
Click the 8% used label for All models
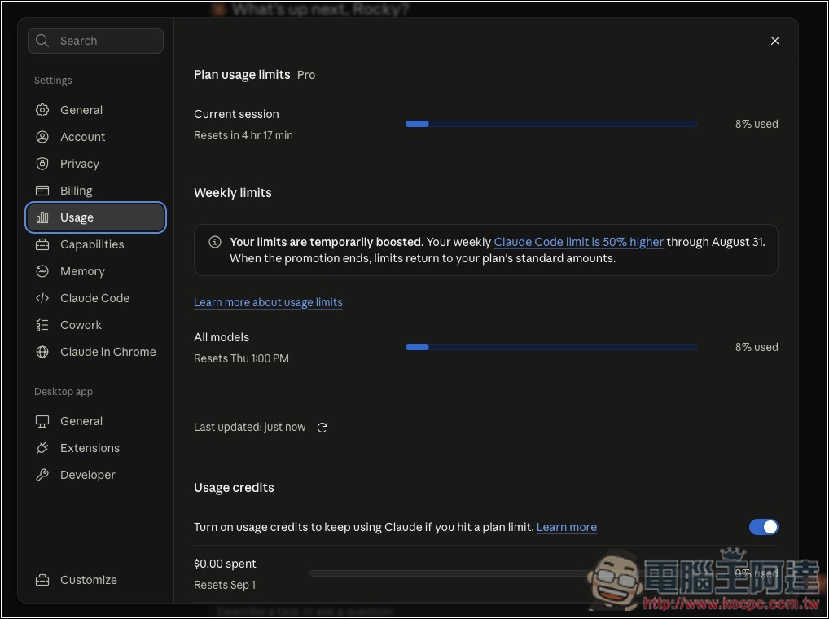coord(757,347)
